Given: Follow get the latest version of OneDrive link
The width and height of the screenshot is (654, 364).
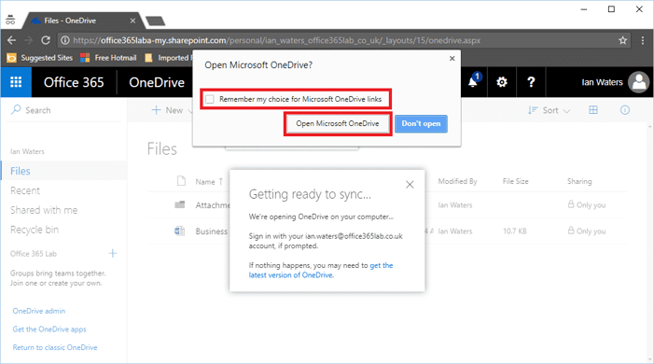Looking at the screenshot, I should click(321, 270).
